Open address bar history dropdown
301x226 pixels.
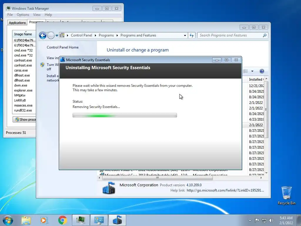(185, 35)
